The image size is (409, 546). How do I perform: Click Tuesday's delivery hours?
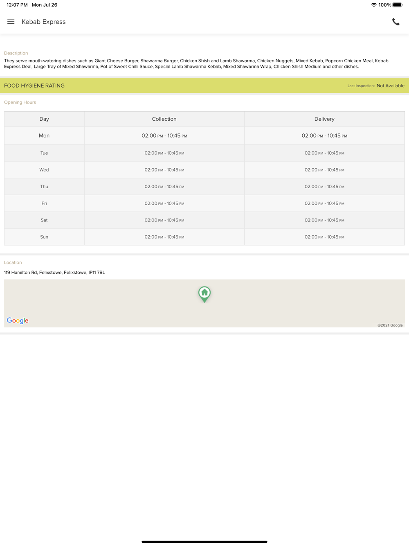[324, 153]
